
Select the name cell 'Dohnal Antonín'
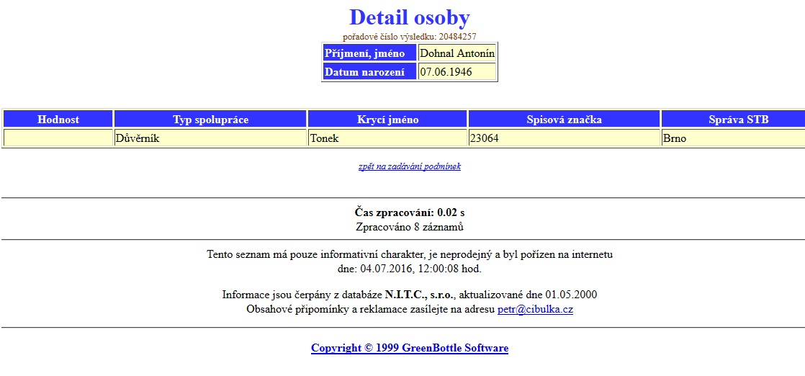pyautogui.click(x=457, y=53)
